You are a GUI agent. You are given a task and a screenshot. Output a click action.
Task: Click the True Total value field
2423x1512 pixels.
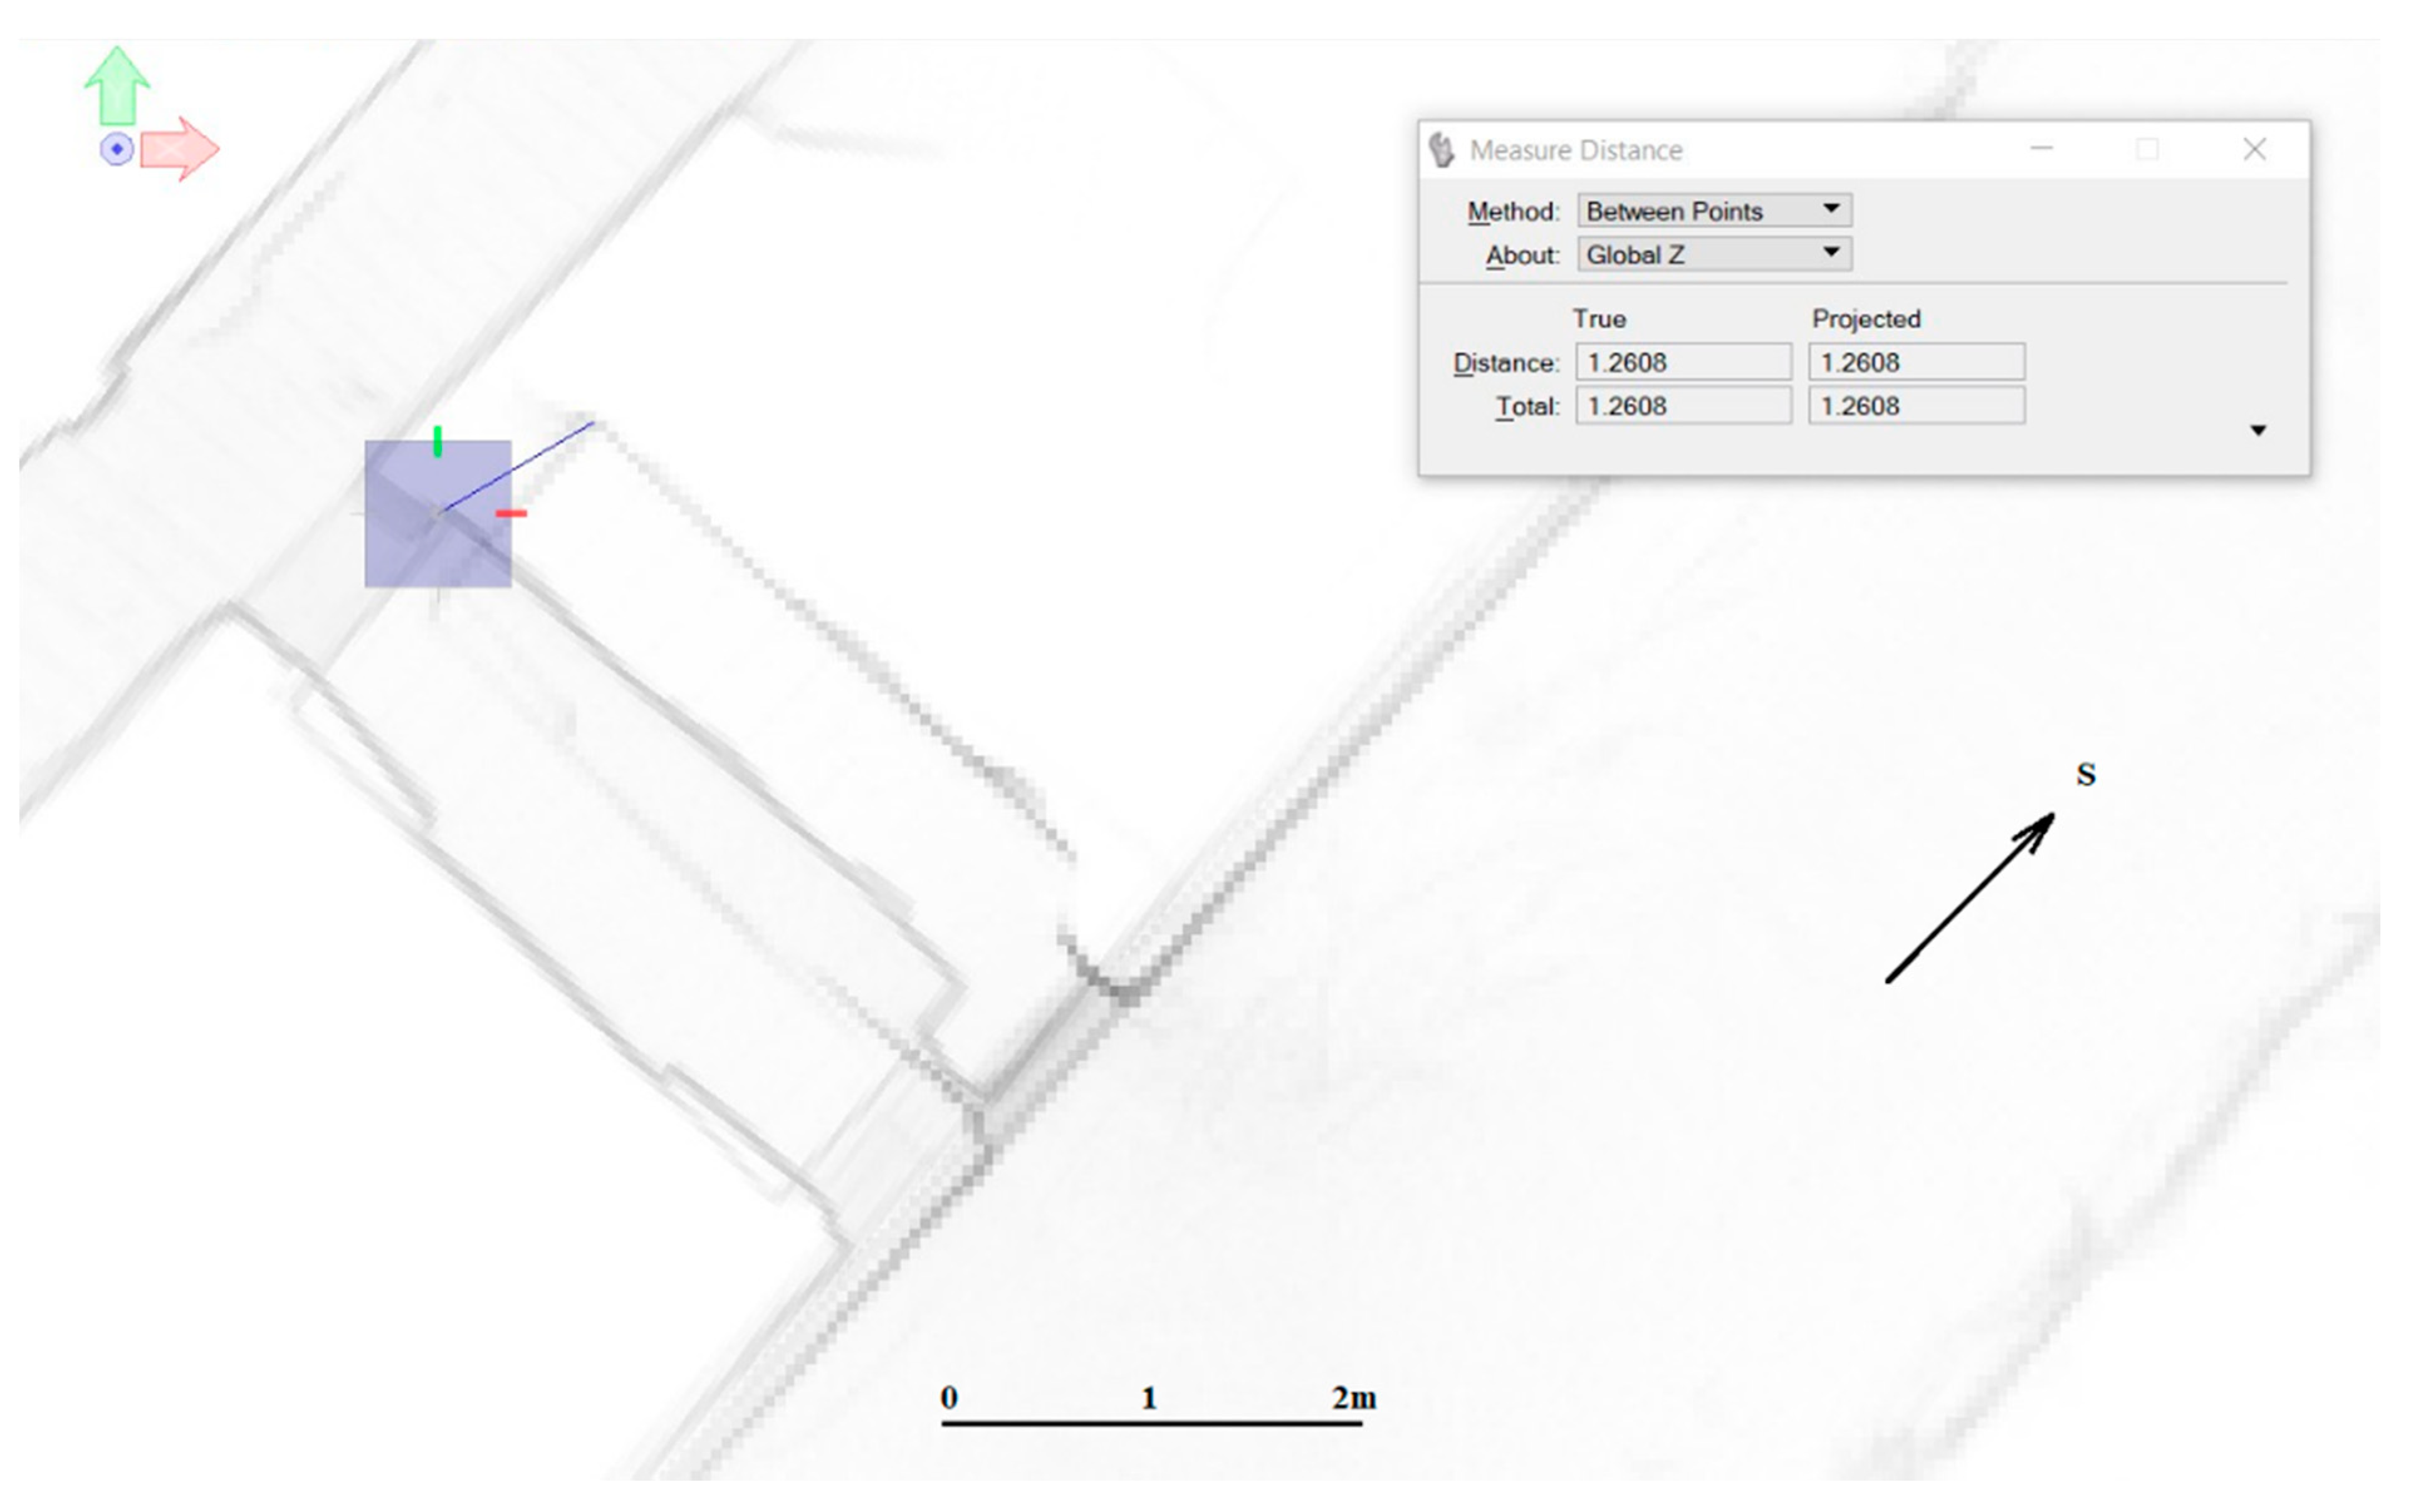point(1683,406)
